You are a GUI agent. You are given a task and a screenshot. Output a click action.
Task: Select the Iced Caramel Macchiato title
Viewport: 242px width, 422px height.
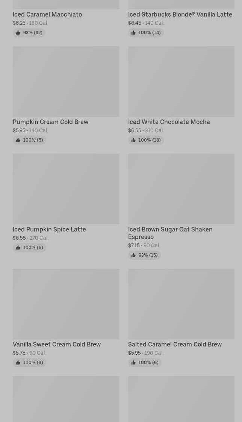click(47, 15)
